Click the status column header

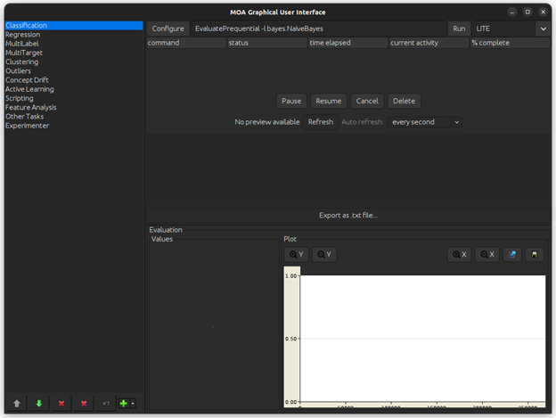point(267,43)
